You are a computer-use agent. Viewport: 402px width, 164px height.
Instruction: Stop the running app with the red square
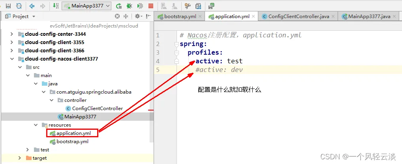click(x=151, y=6)
